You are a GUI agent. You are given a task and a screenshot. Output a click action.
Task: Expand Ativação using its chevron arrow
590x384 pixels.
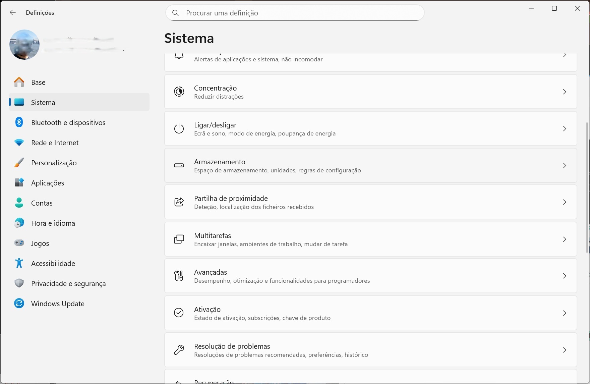click(565, 313)
